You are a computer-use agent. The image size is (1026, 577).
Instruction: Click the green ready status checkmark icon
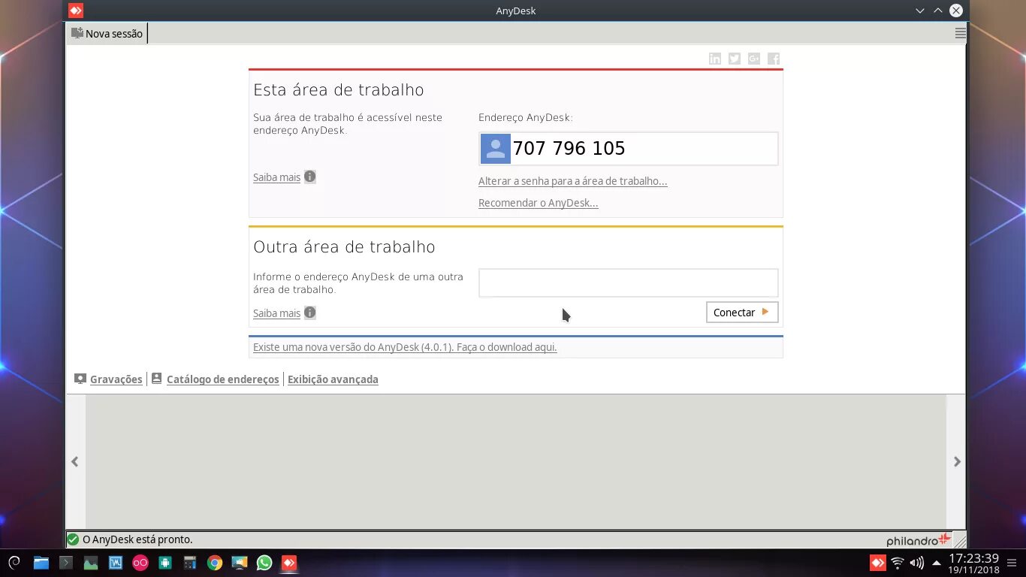click(x=74, y=539)
